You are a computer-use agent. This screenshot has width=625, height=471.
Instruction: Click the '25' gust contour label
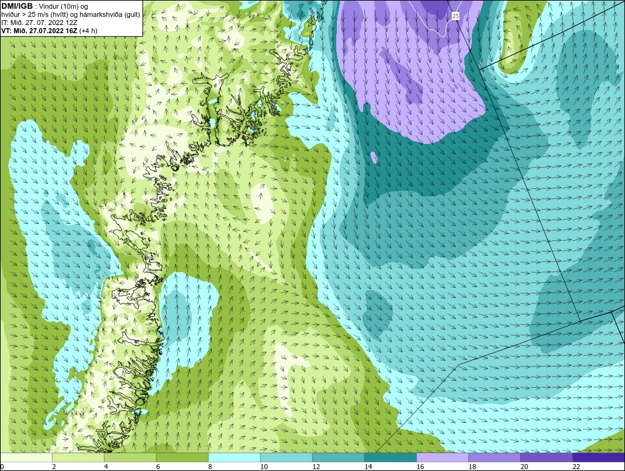[456, 16]
